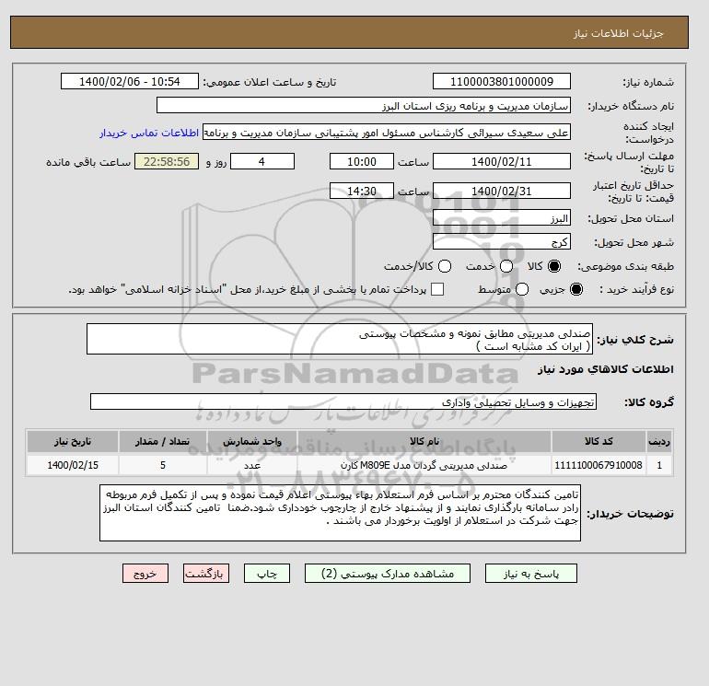This screenshot has width=709, height=686.
Task: Click the تاریخ نیاز column header
Action: (73, 441)
